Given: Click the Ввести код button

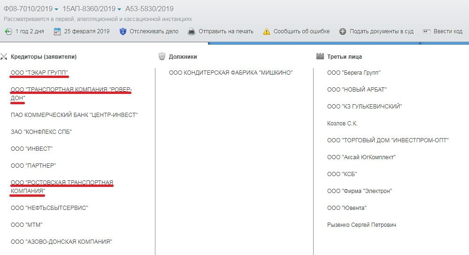Looking at the screenshot, I should tap(448, 31).
